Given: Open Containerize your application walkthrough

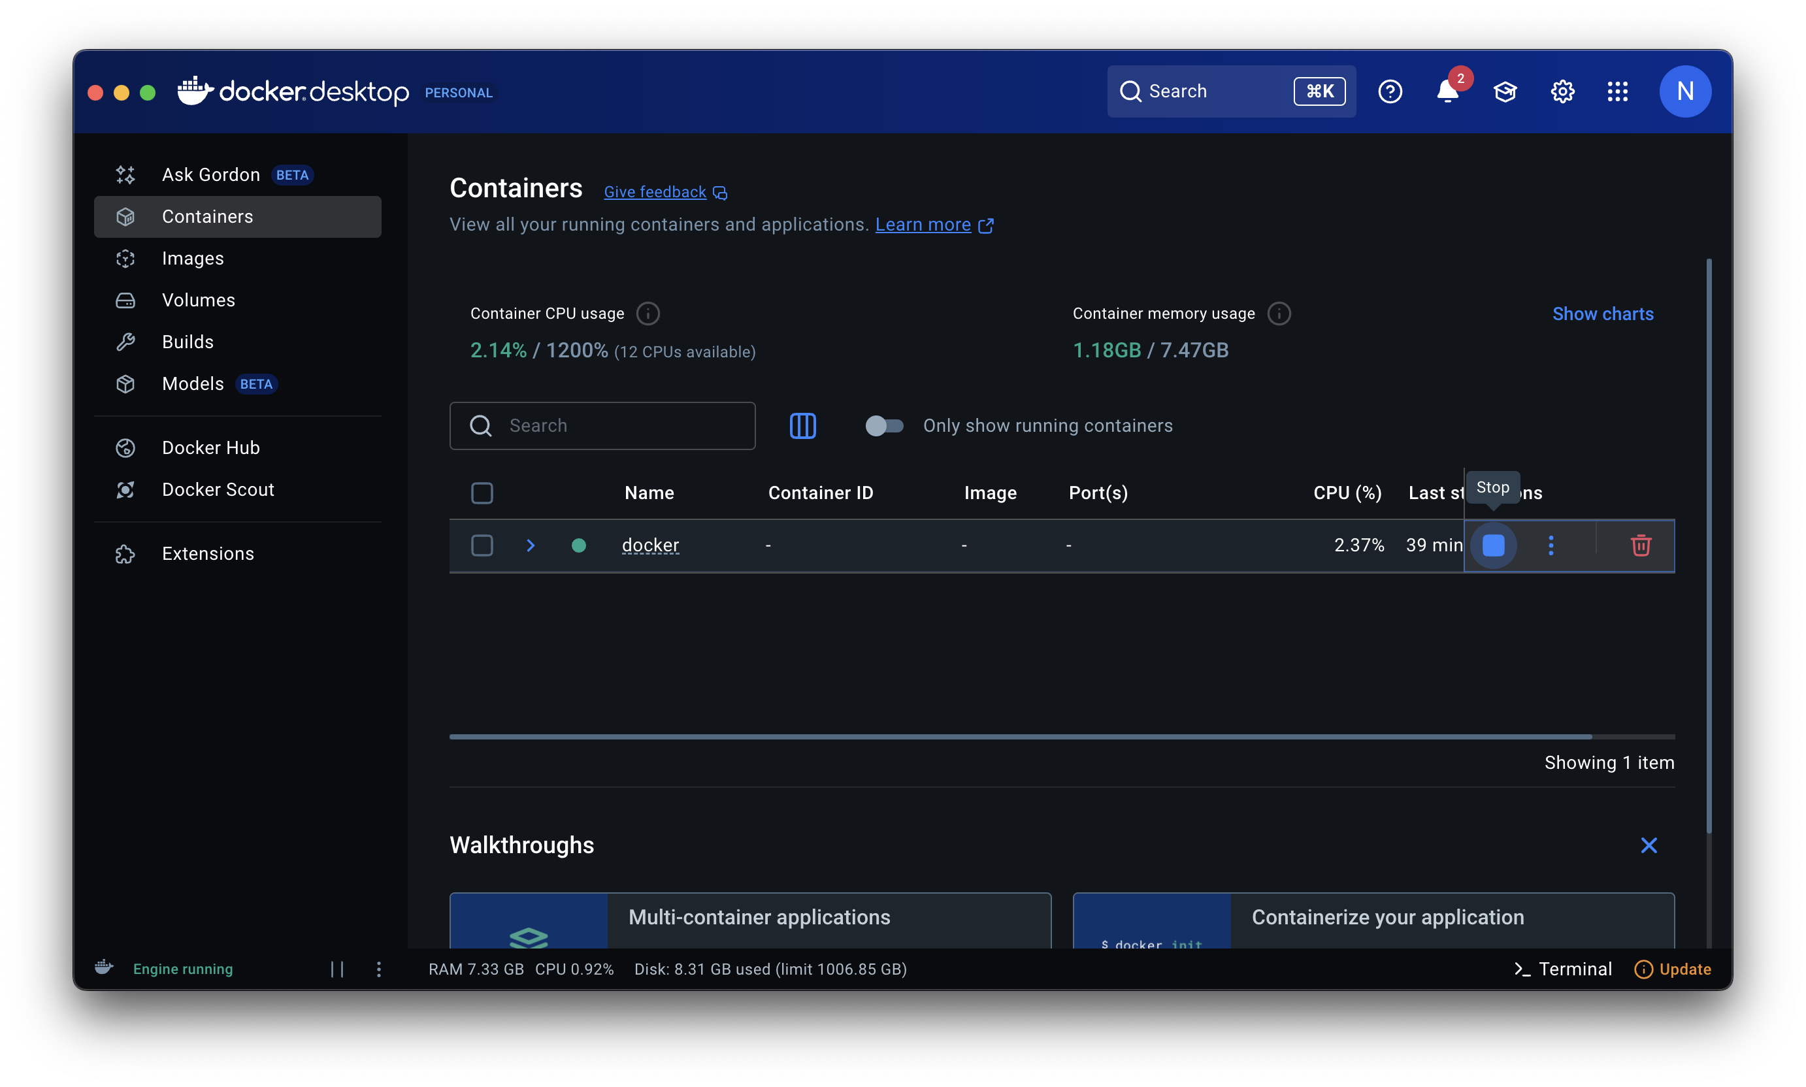Looking at the screenshot, I should [1373, 920].
